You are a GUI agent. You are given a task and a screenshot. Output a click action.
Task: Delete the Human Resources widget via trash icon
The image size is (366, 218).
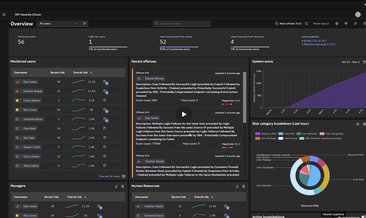pyautogui.click(x=243, y=186)
